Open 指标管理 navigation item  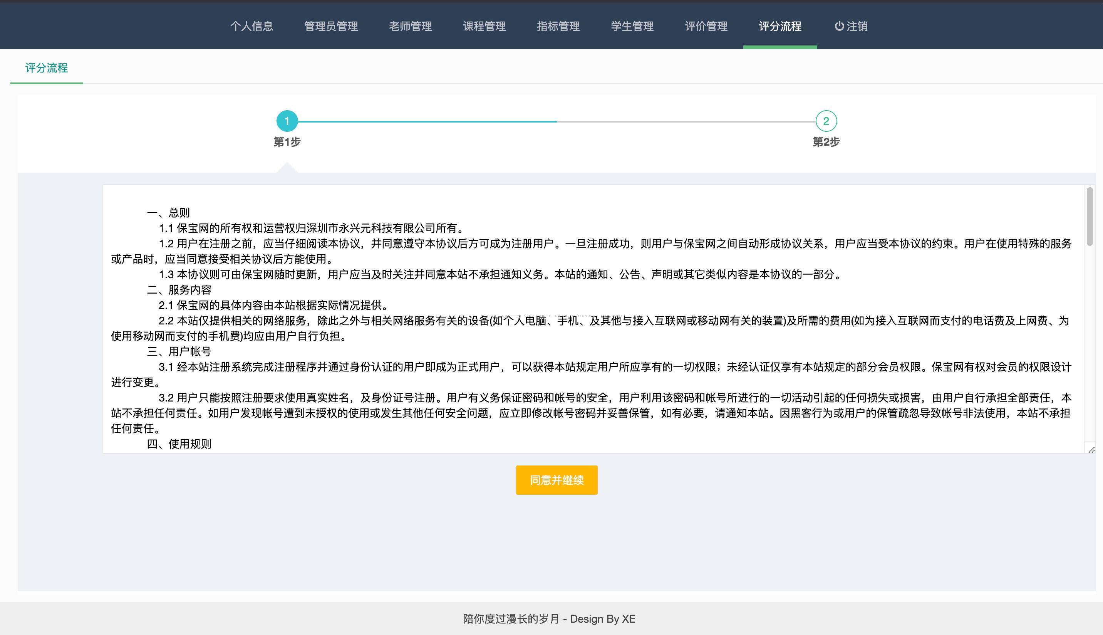pos(558,26)
